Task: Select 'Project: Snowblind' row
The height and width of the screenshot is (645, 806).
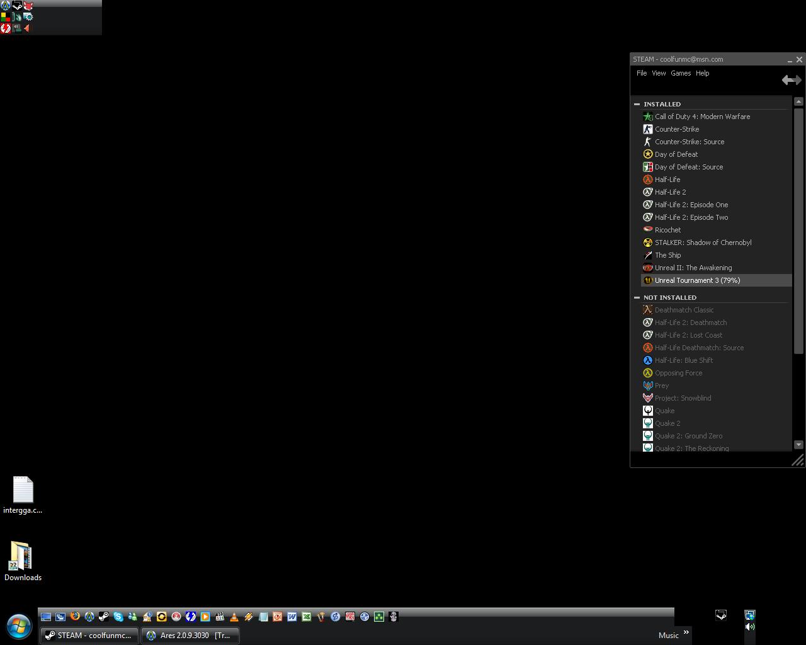Action: coord(717,398)
